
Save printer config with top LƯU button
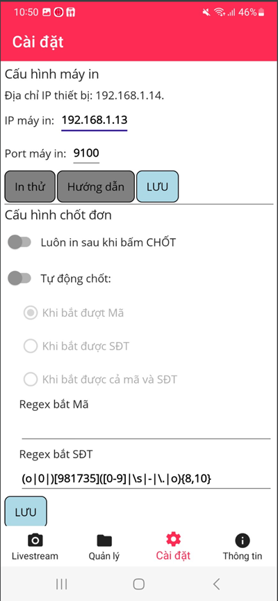[x=158, y=187]
